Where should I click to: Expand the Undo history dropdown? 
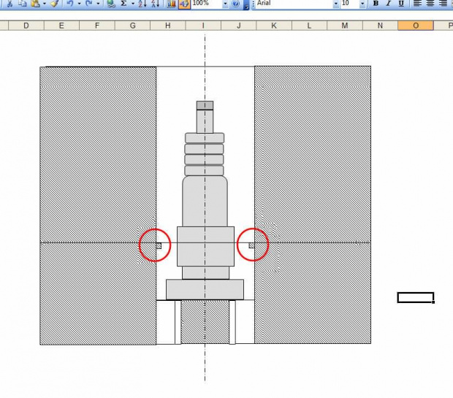[x=79, y=4]
